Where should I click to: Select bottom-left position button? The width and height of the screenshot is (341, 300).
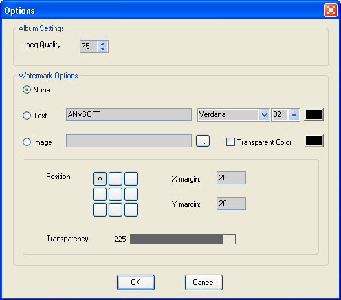(x=100, y=210)
